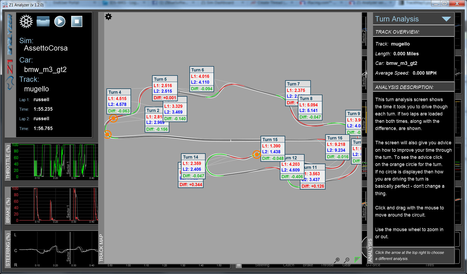The height and width of the screenshot is (274, 467).
Task: Click the Turn 16 info box header
Action: tap(338, 138)
